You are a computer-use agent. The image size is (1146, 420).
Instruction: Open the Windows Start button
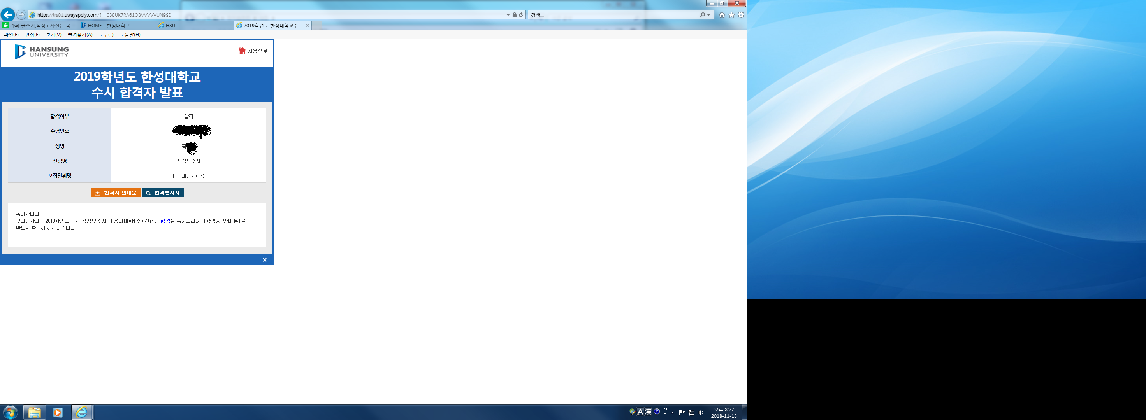click(10, 413)
